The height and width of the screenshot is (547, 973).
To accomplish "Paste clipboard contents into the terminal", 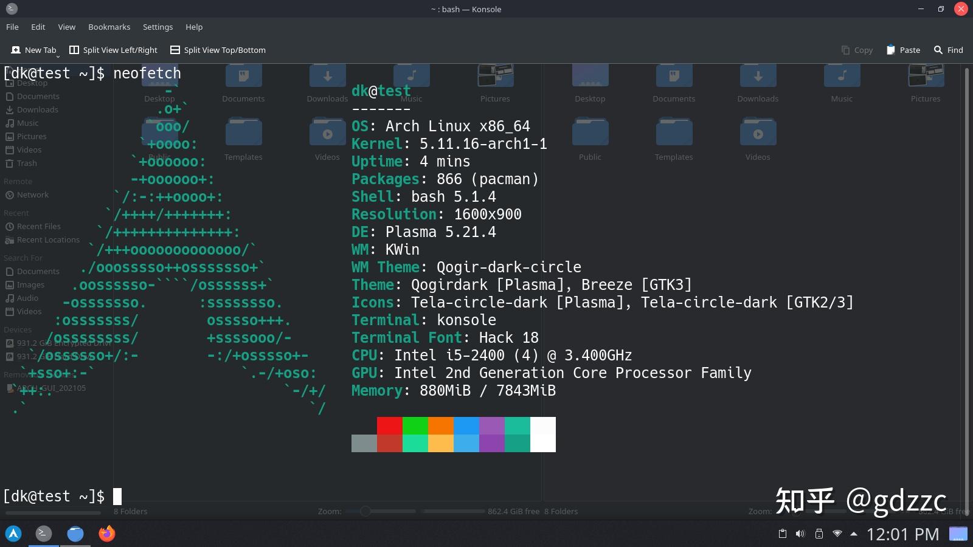I will pyautogui.click(x=903, y=50).
